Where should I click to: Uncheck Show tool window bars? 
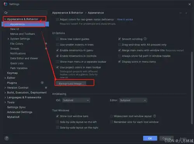coord(58,116)
